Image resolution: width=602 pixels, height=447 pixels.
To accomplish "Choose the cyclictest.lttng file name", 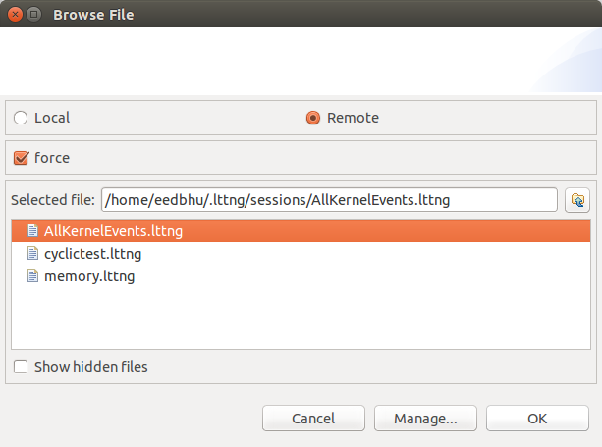I will [93, 254].
